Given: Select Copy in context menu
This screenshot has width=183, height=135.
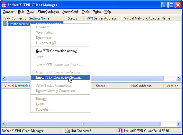Looking at the screenshot, I should tap(61, 56).
